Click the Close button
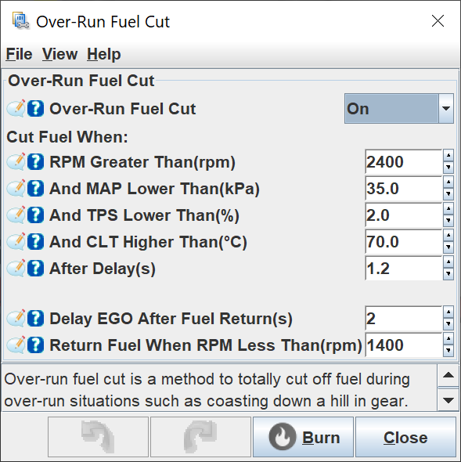The width and height of the screenshot is (461, 462). (405, 437)
